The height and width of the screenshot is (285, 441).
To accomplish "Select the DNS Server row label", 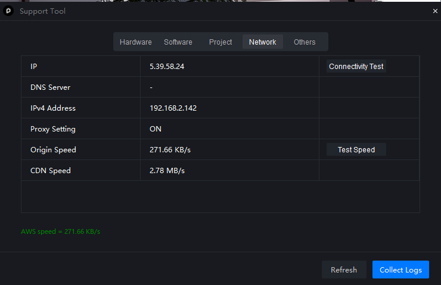I will (50, 87).
